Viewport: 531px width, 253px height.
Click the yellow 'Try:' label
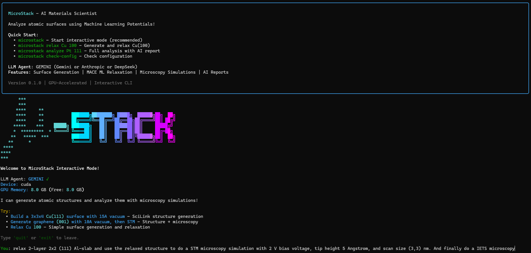[x=5, y=211]
